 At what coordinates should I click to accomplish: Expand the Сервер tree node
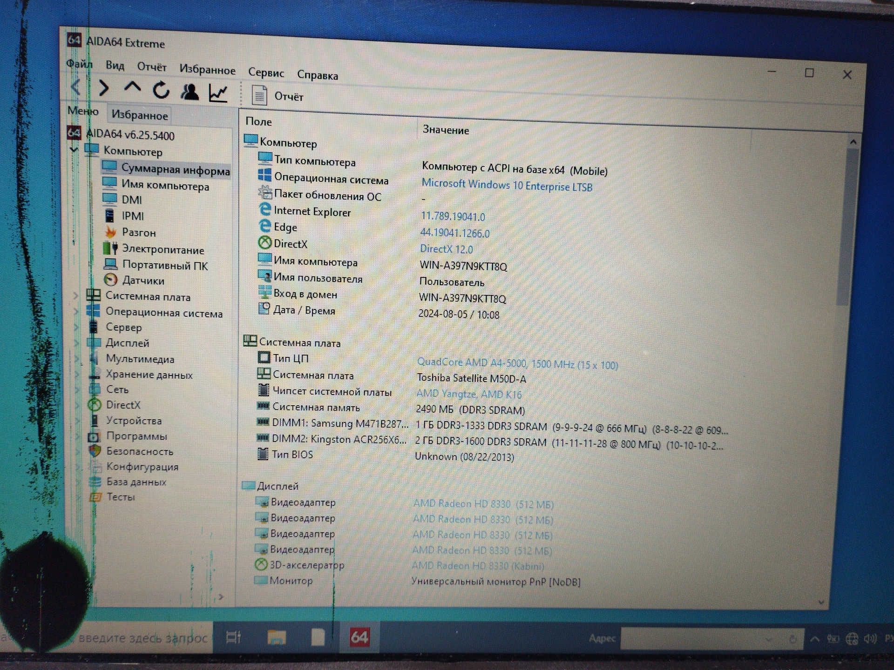coord(76,327)
